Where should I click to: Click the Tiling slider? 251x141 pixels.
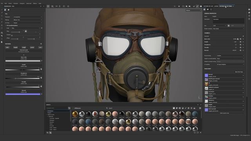pos(17,32)
